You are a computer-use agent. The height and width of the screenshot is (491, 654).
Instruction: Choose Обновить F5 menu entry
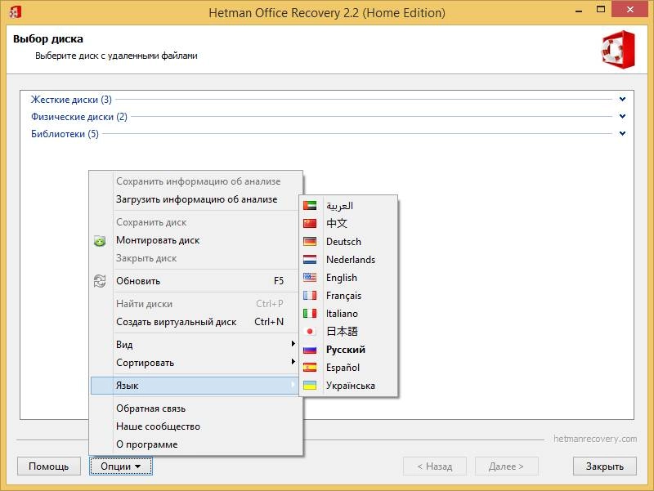click(x=195, y=281)
